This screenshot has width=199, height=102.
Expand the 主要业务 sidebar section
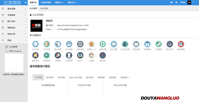[x=14, y=15]
